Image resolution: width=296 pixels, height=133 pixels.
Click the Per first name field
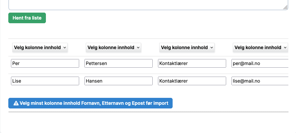pyautogui.click(x=45, y=63)
